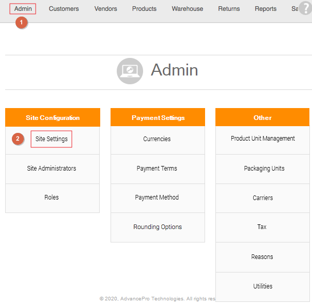
Task: Click the Admin monitor icon
Action: pos(130,71)
